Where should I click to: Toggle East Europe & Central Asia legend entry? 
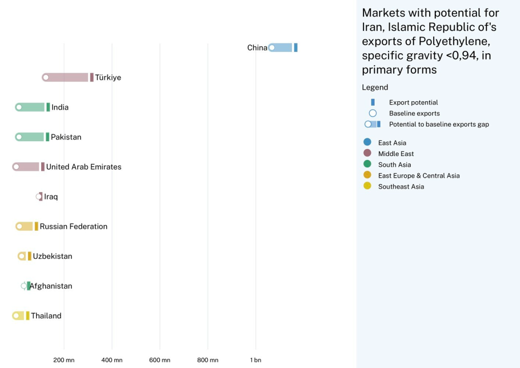click(x=418, y=175)
